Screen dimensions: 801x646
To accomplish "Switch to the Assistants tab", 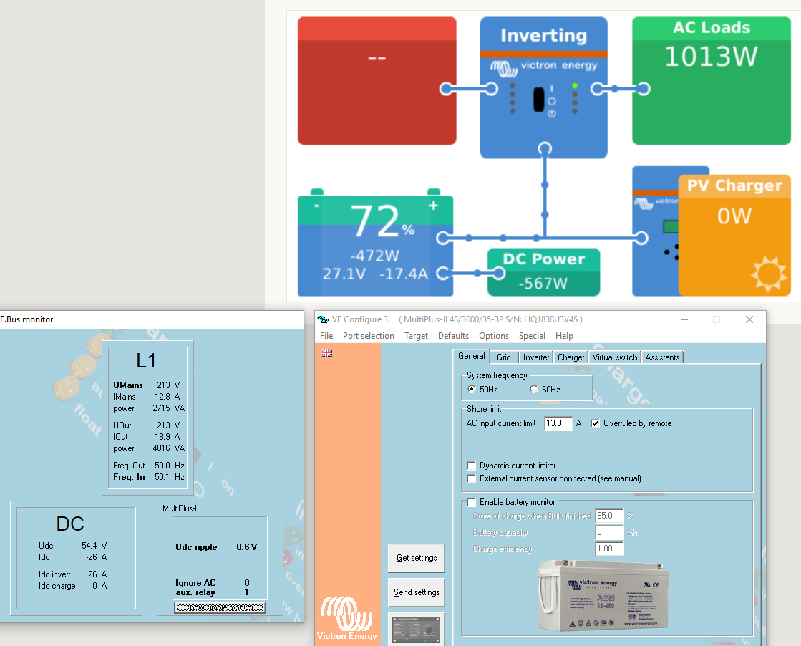I will [662, 357].
